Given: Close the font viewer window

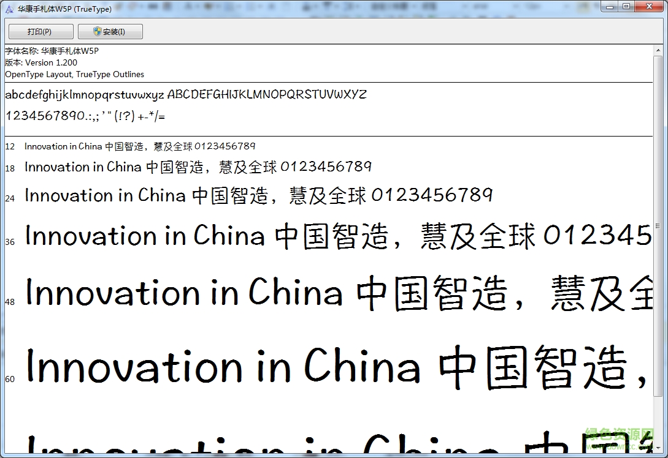Looking at the screenshot, I should pyautogui.click(x=648, y=7).
